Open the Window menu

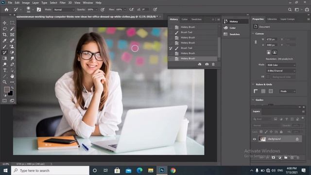(x=88, y=3)
